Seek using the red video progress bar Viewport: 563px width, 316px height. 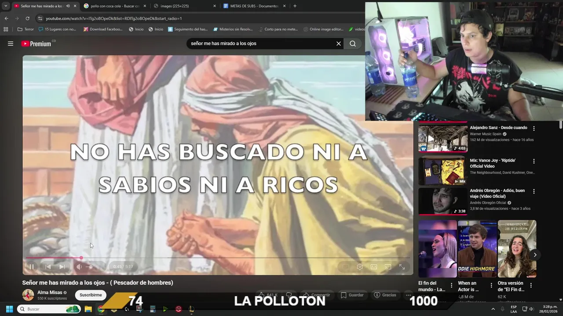point(218,258)
